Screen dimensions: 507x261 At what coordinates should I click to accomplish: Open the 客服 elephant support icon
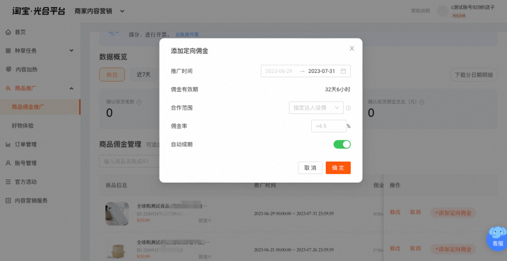498,238
